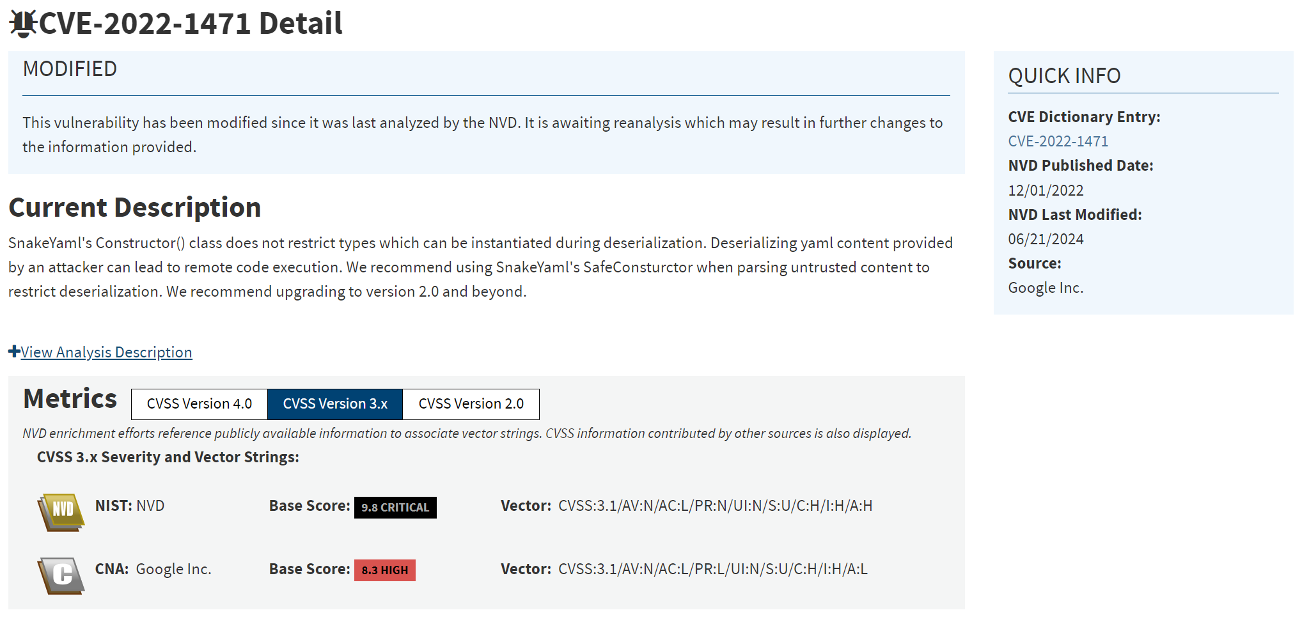This screenshot has height=617, width=1309.
Task: Click the bug icon beside the CVE title
Action: [23, 24]
